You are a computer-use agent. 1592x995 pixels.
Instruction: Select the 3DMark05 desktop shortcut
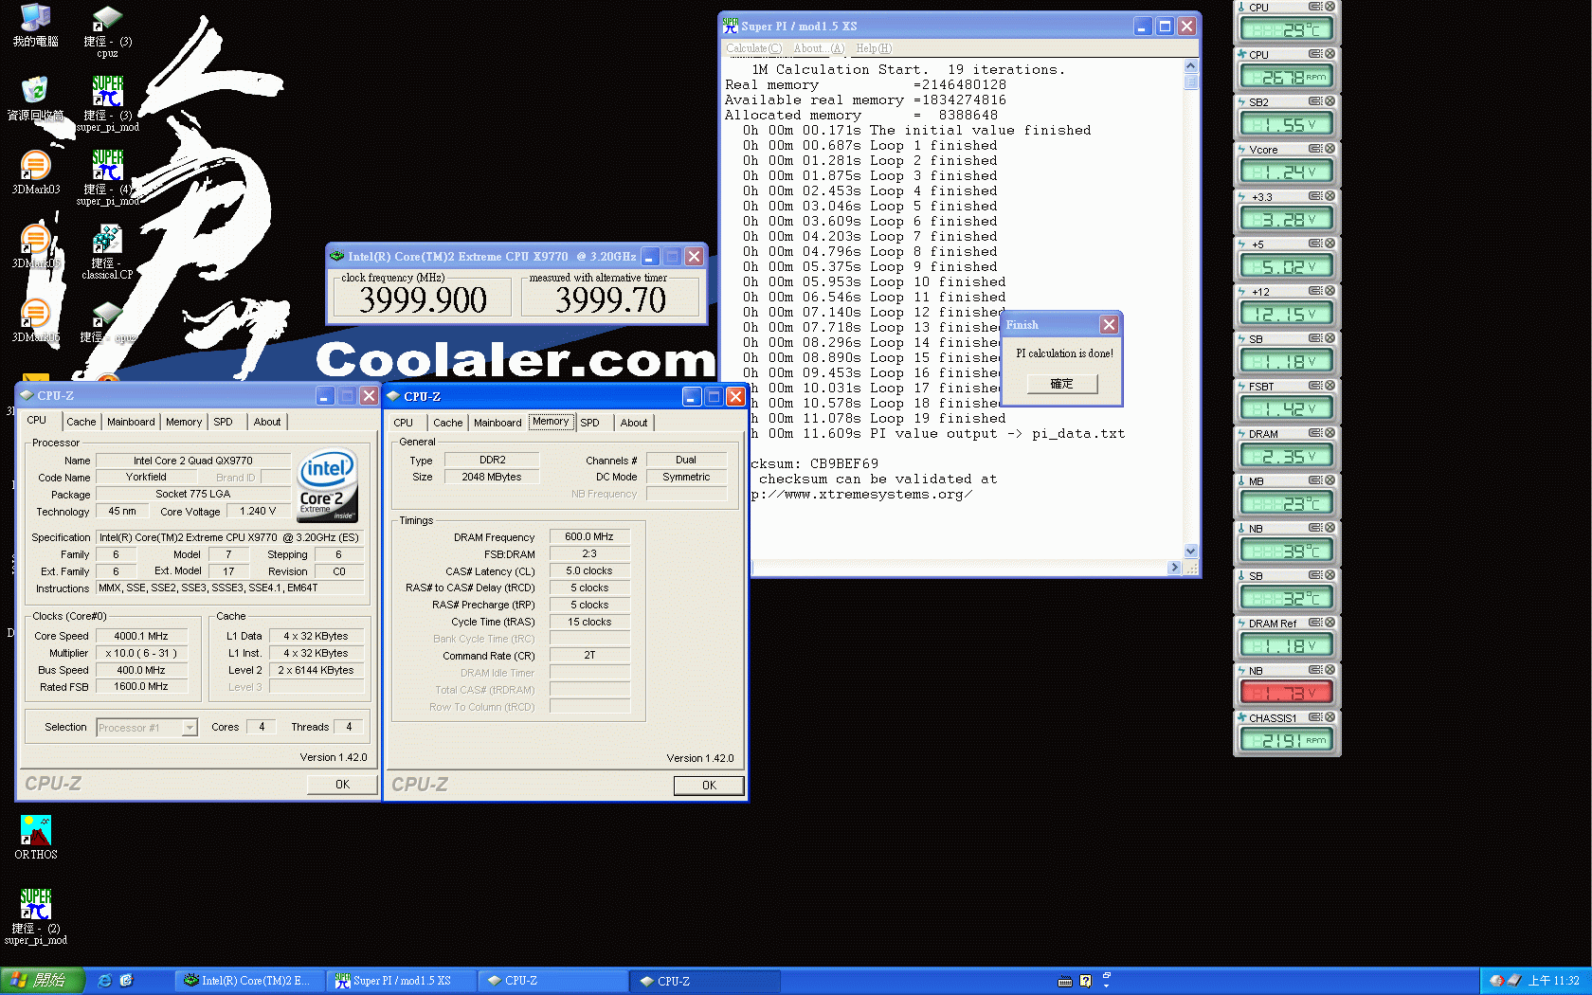coord(35,246)
